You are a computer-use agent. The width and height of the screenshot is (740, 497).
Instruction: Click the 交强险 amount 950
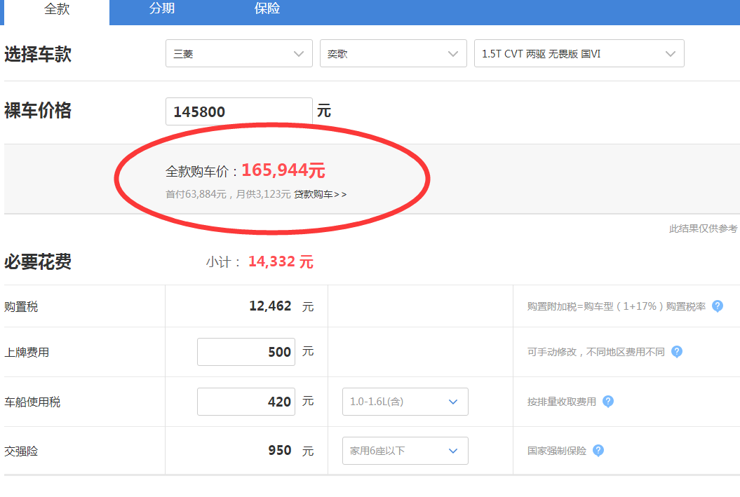point(280,450)
